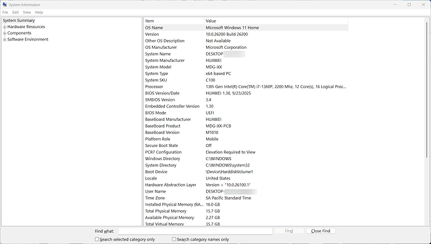Select the BIOS Version/Date row
Screen dimensions: 431x244
pyautogui.click(x=246, y=93)
